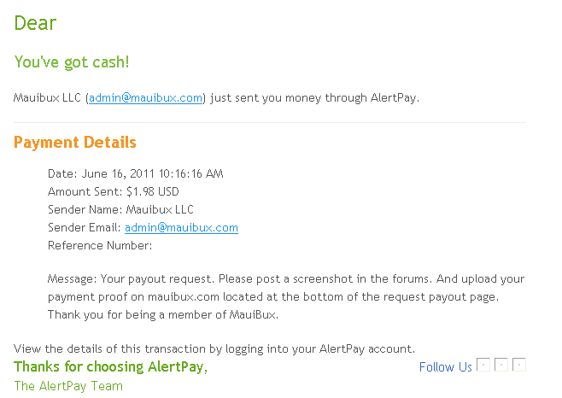
Task: Open the Sender Email admin@mauibux.com link
Action: click(x=181, y=228)
